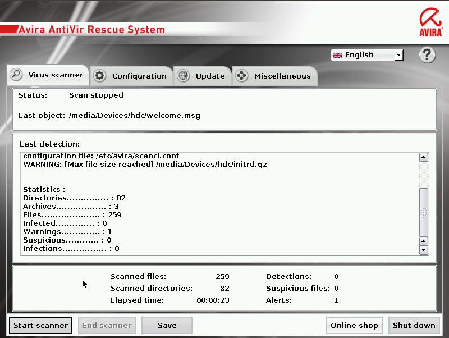The image size is (449, 338).
Task: Shut down the rescue system
Action: point(414,326)
